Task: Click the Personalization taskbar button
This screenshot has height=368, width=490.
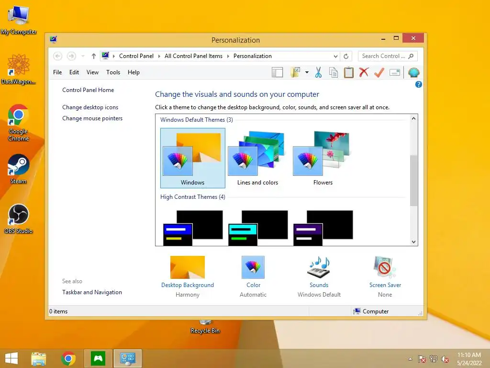Action: pos(127,358)
